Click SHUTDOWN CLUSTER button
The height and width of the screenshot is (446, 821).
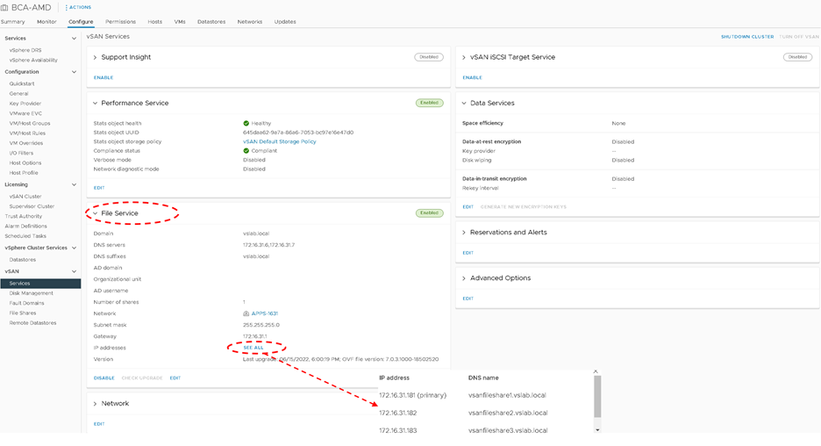point(746,37)
